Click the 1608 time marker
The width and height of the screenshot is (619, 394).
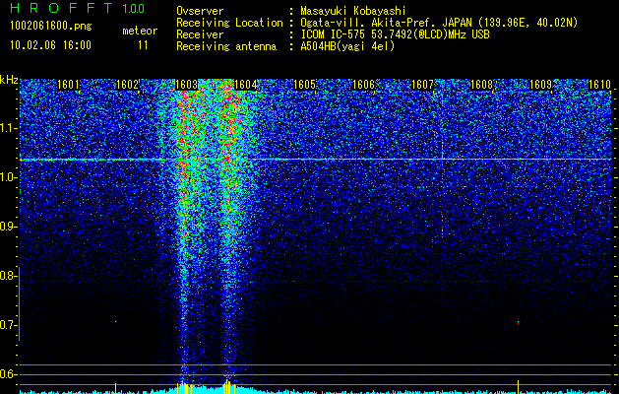pos(481,85)
